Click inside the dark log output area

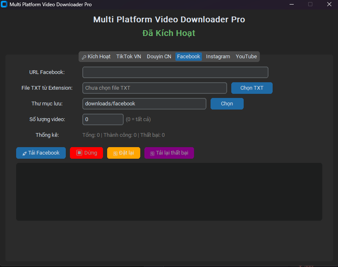[x=169, y=191]
